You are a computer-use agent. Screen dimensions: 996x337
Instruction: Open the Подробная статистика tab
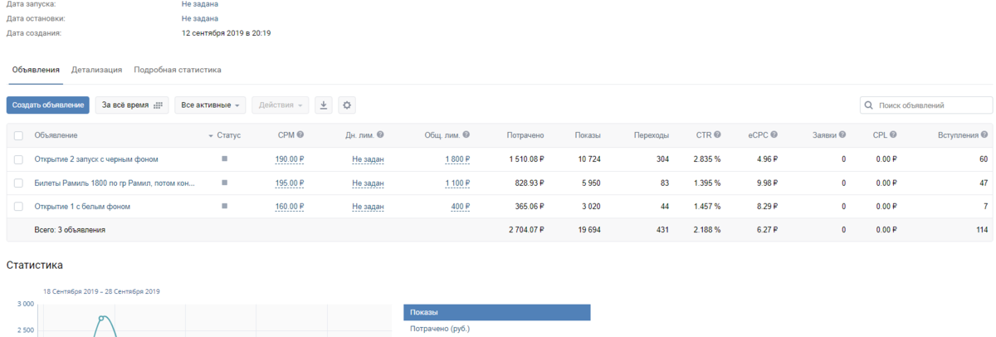pyautogui.click(x=177, y=71)
